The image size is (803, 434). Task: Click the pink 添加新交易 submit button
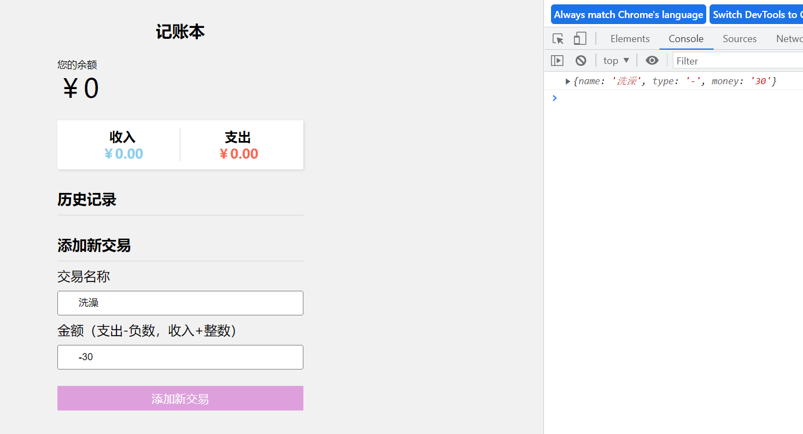[180, 398]
